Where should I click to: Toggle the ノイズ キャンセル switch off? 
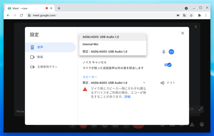[168, 65]
